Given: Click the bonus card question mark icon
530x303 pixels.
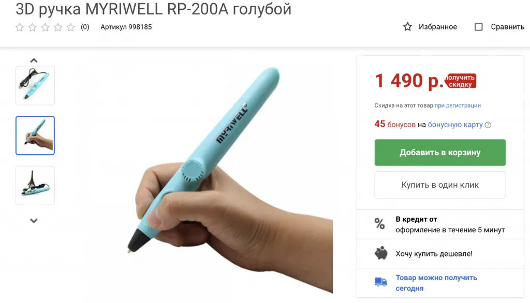Looking at the screenshot, I should (x=488, y=125).
